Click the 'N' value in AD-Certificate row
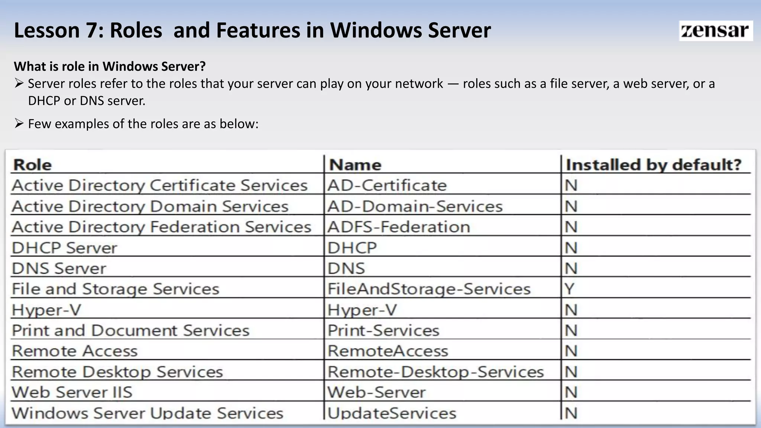 [x=571, y=185]
